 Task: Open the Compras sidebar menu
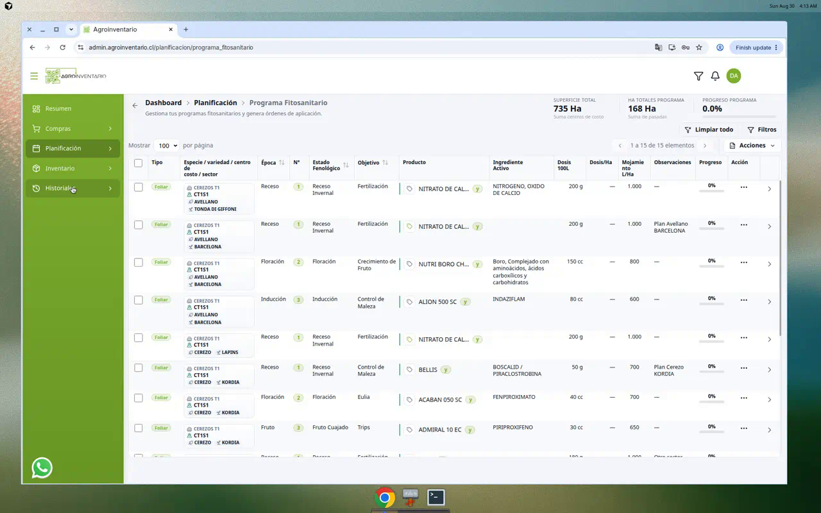[72, 128]
